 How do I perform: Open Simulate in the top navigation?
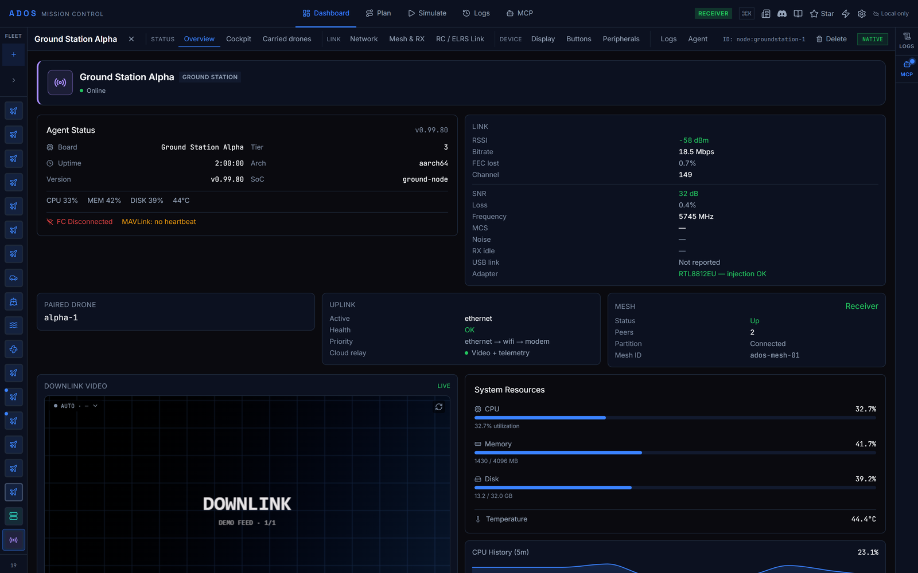[427, 13]
